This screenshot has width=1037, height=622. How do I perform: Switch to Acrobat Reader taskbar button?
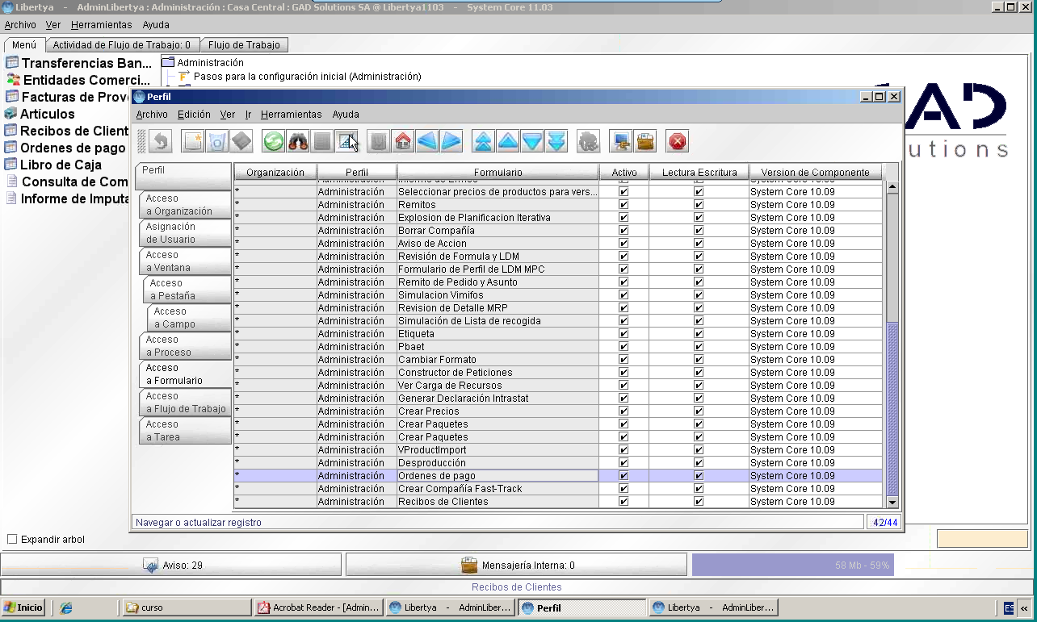pyautogui.click(x=318, y=607)
